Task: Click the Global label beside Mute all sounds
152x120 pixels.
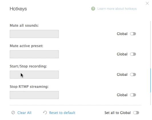Action: [x=122, y=34]
